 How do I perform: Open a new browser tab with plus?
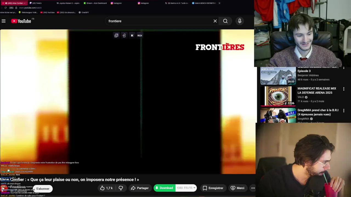[219, 3]
